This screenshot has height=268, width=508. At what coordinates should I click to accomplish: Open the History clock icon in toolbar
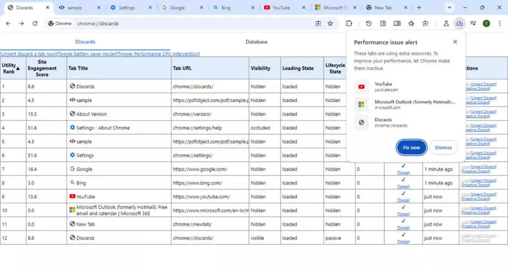pos(369,23)
